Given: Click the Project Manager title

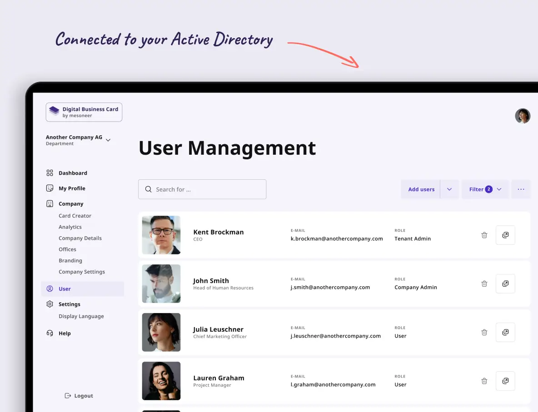Looking at the screenshot, I should (x=212, y=385).
